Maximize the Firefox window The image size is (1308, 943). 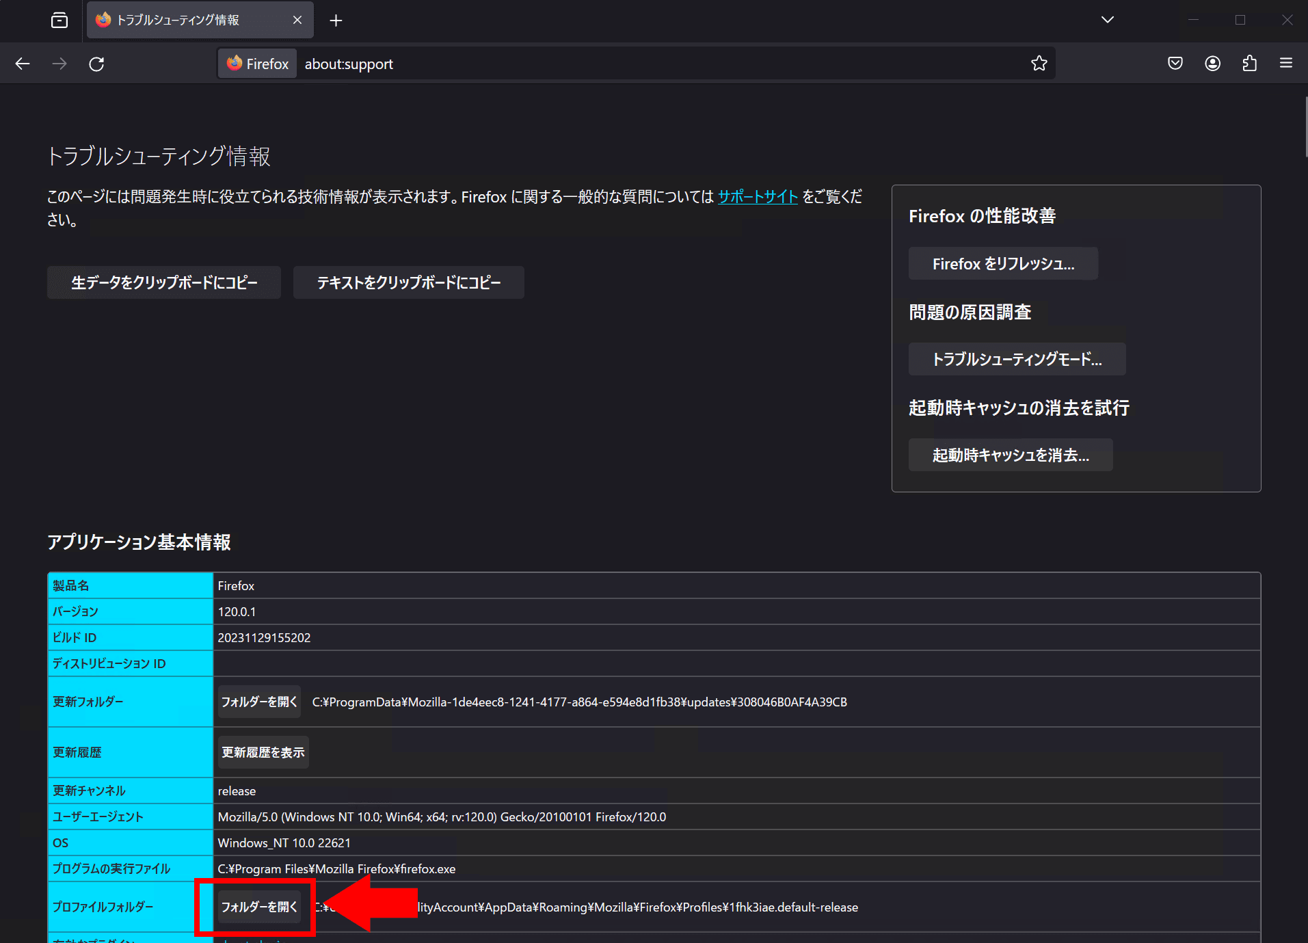click(1240, 21)
